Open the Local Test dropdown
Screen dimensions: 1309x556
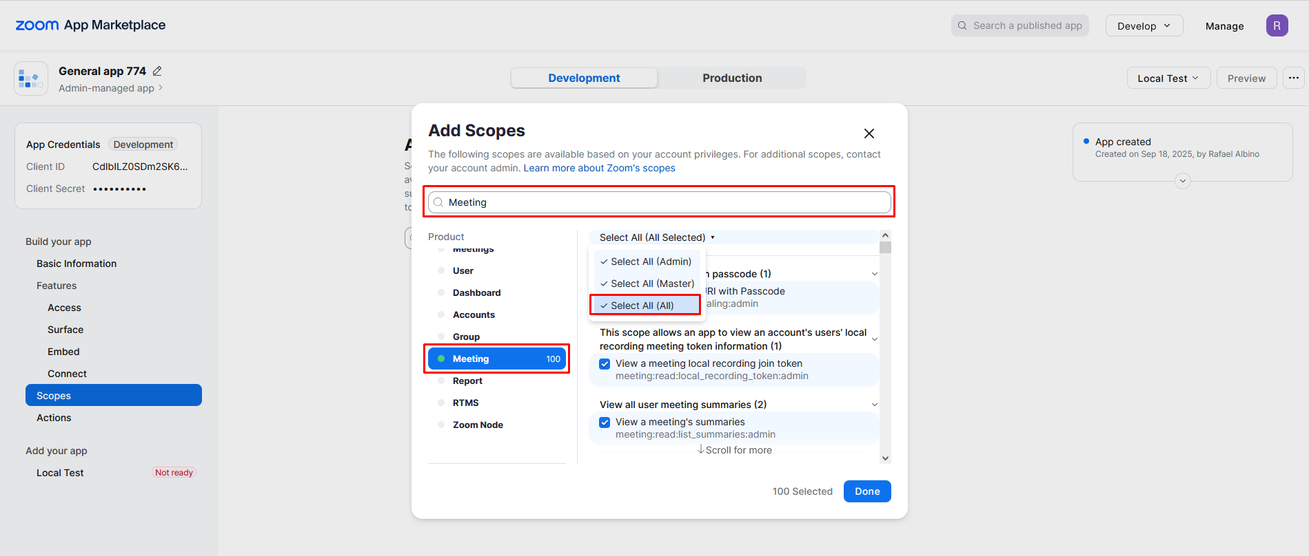[x=1168, y=78]
